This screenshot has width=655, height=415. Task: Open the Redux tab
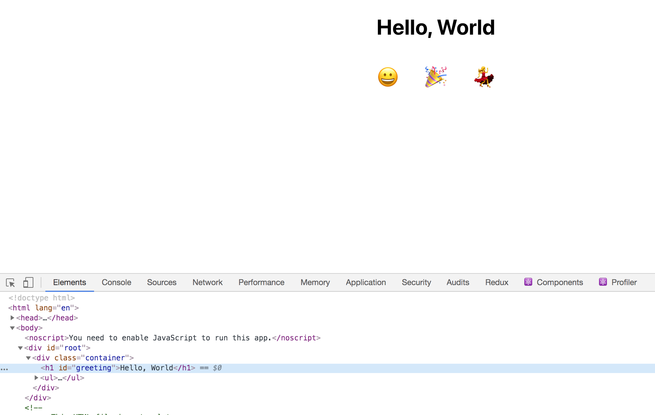coord(497,282)
